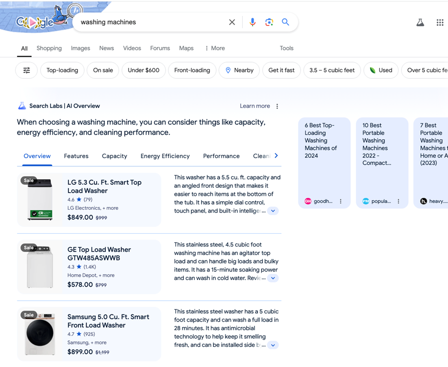Click the Learn more link

tap(255, 106)
